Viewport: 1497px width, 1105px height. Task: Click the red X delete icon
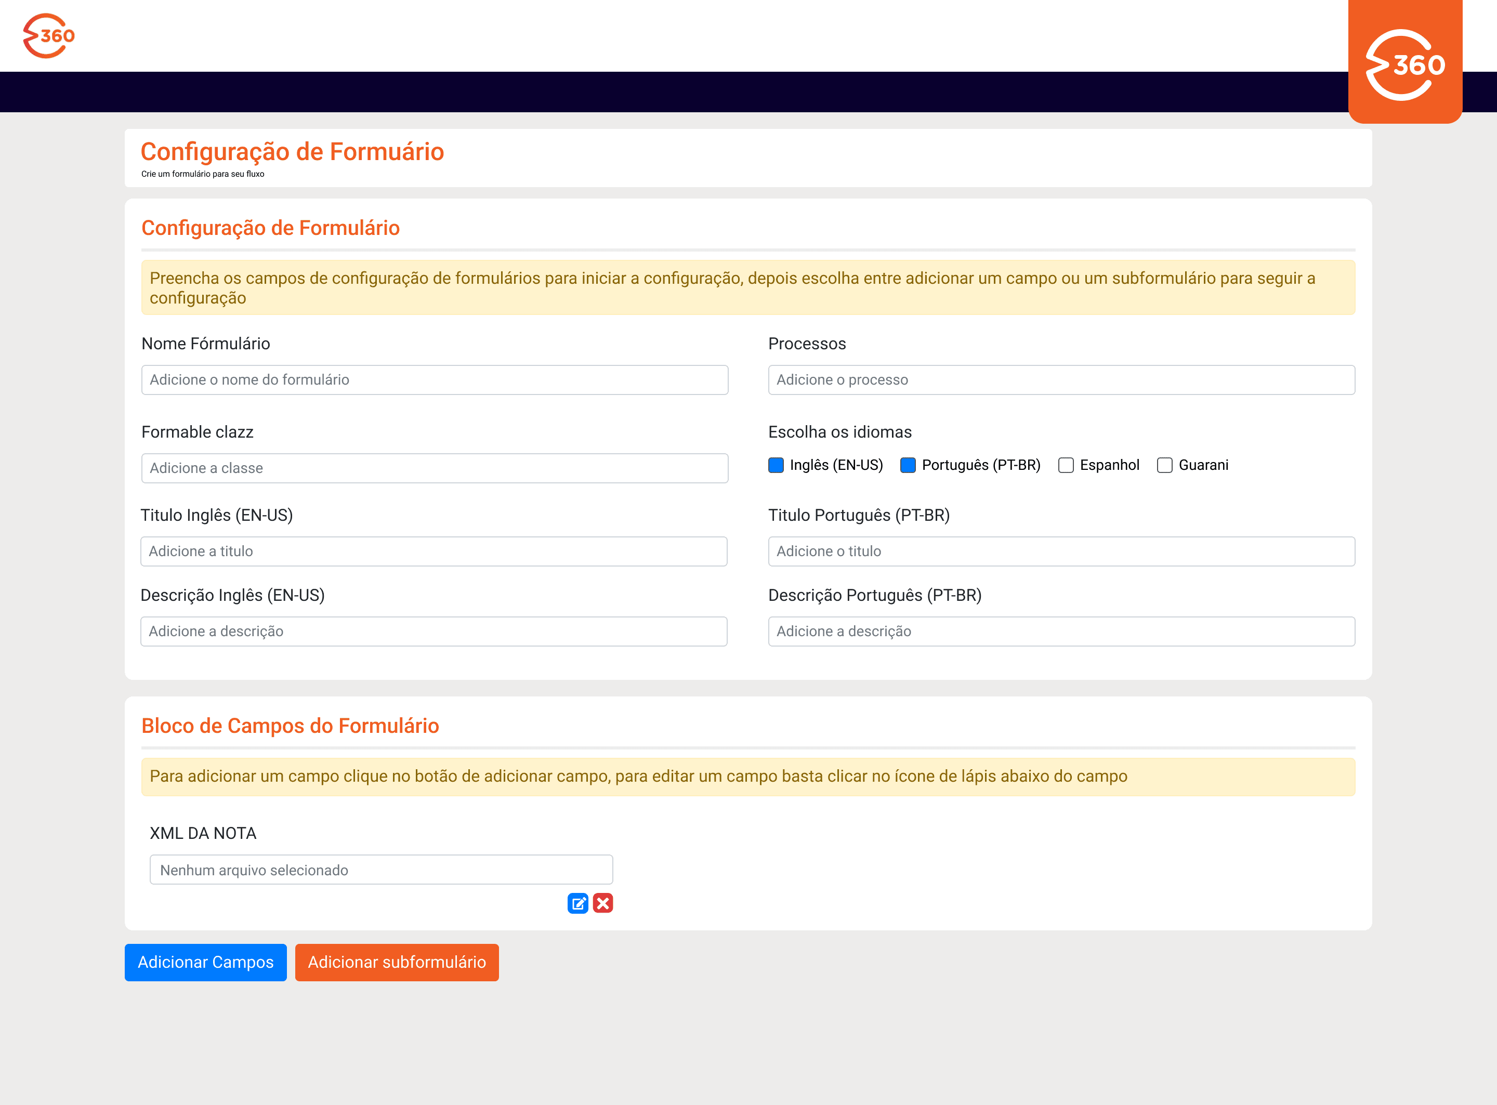pyautogui.click(x=602, y=903)
